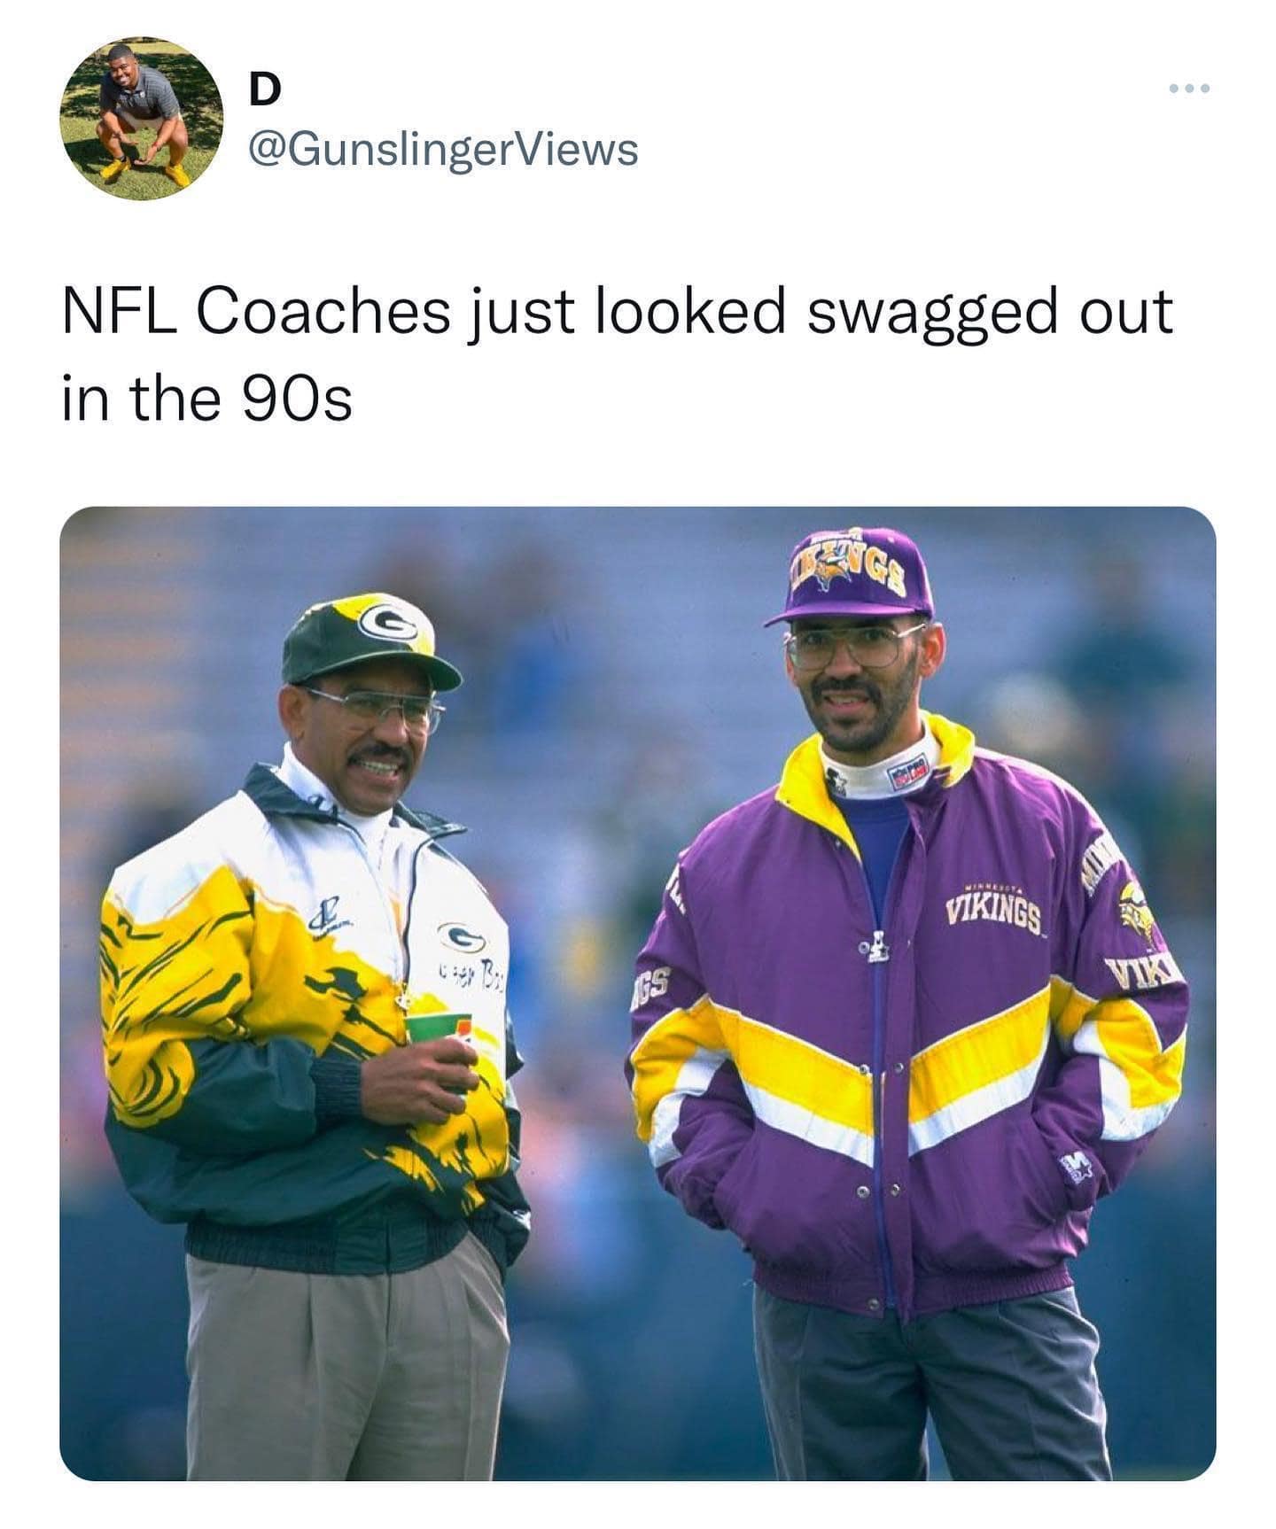Screen dimensions: 1276x1529
Task: Open the @GunslingerViews handle link
Action: click(443, 149)
